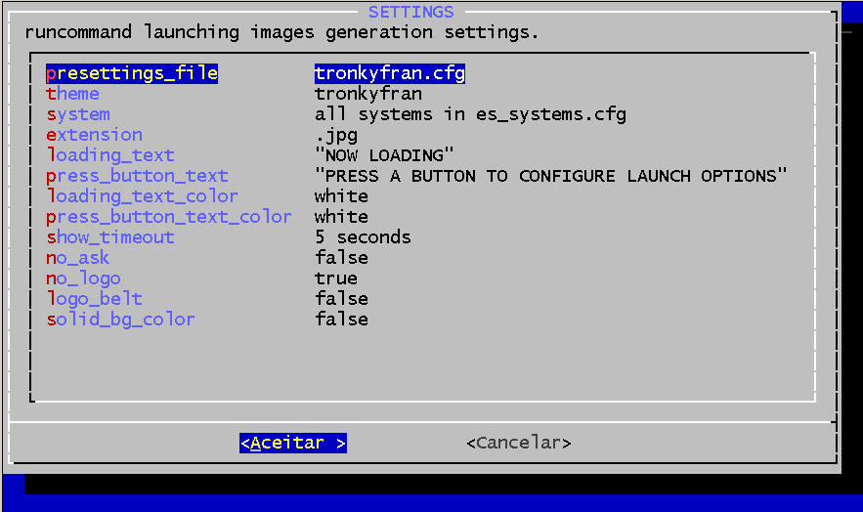Pick the press_button_text_color setting
This screenshot has width=863, height=512.
(x=169, y=217)
